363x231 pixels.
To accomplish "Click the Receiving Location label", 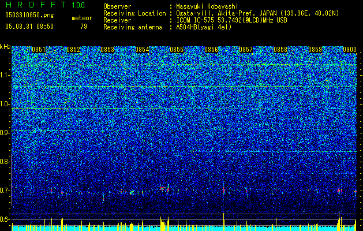I will tap(134, 13).
